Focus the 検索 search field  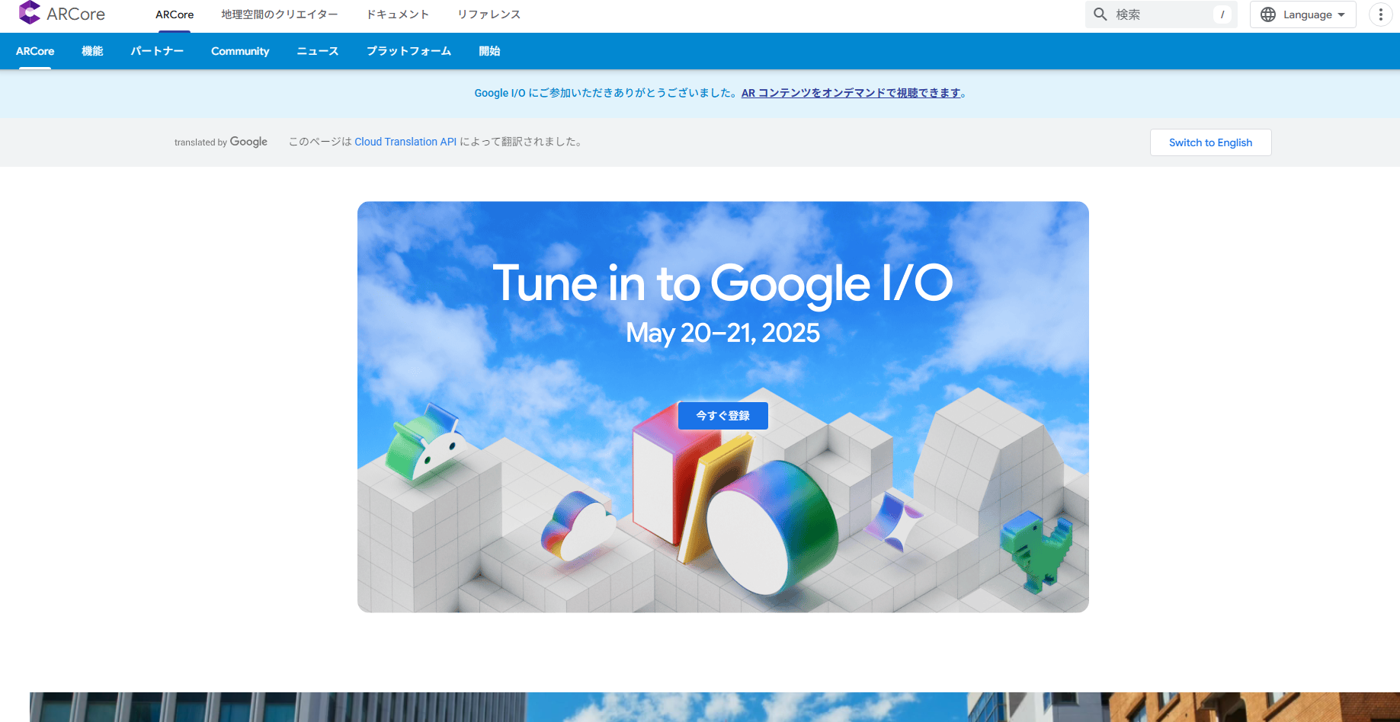click(x=1161, y=14)
